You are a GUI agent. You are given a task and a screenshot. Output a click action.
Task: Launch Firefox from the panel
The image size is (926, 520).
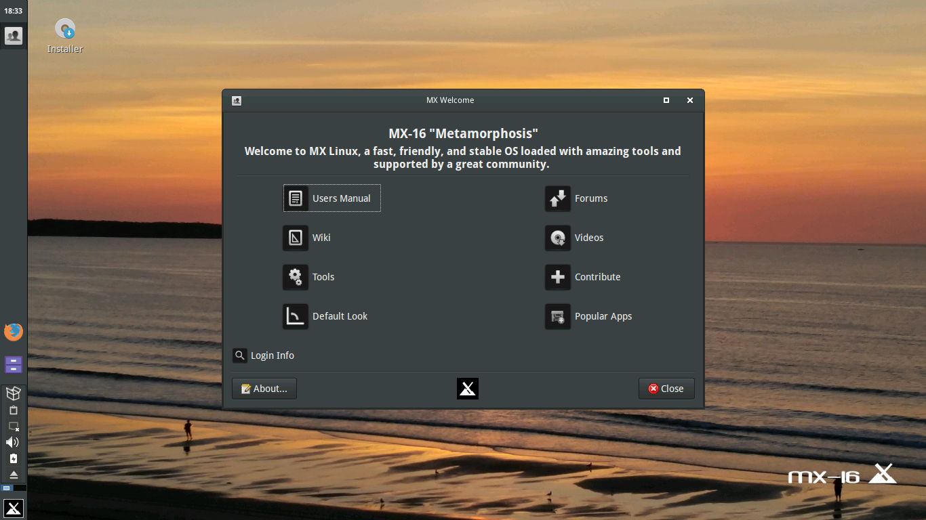pos(14,332)
